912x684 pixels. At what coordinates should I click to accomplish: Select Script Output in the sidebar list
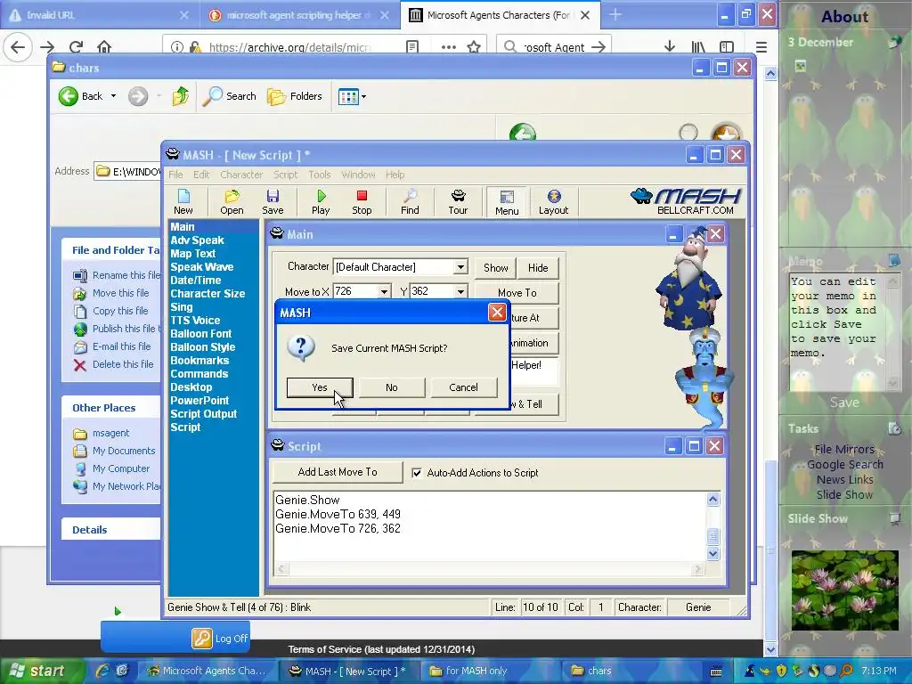(x=204, y=414)
